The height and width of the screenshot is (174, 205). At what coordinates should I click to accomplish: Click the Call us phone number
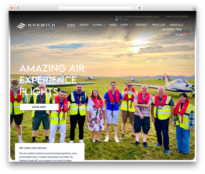coord(176,16)
